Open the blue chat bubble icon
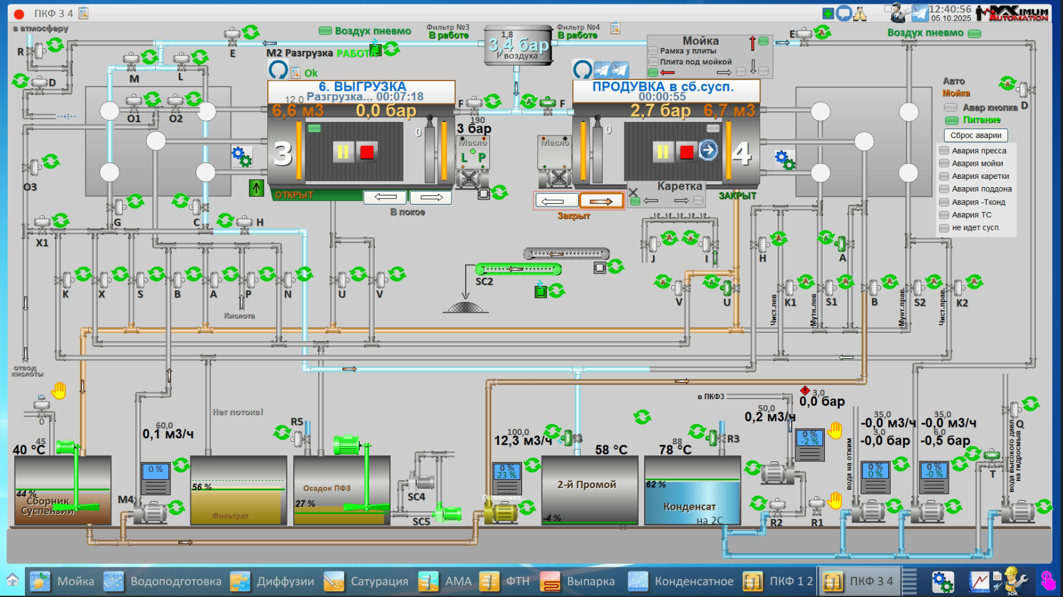Image resolution: width=1063 pixels, height=597 pixels. [844, 14]
